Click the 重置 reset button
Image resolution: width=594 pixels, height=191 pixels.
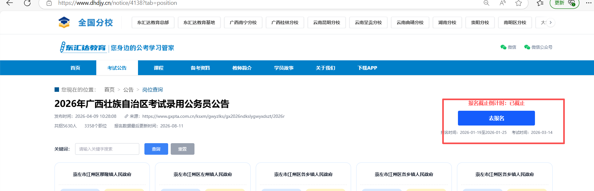click(x=183, y=149)
